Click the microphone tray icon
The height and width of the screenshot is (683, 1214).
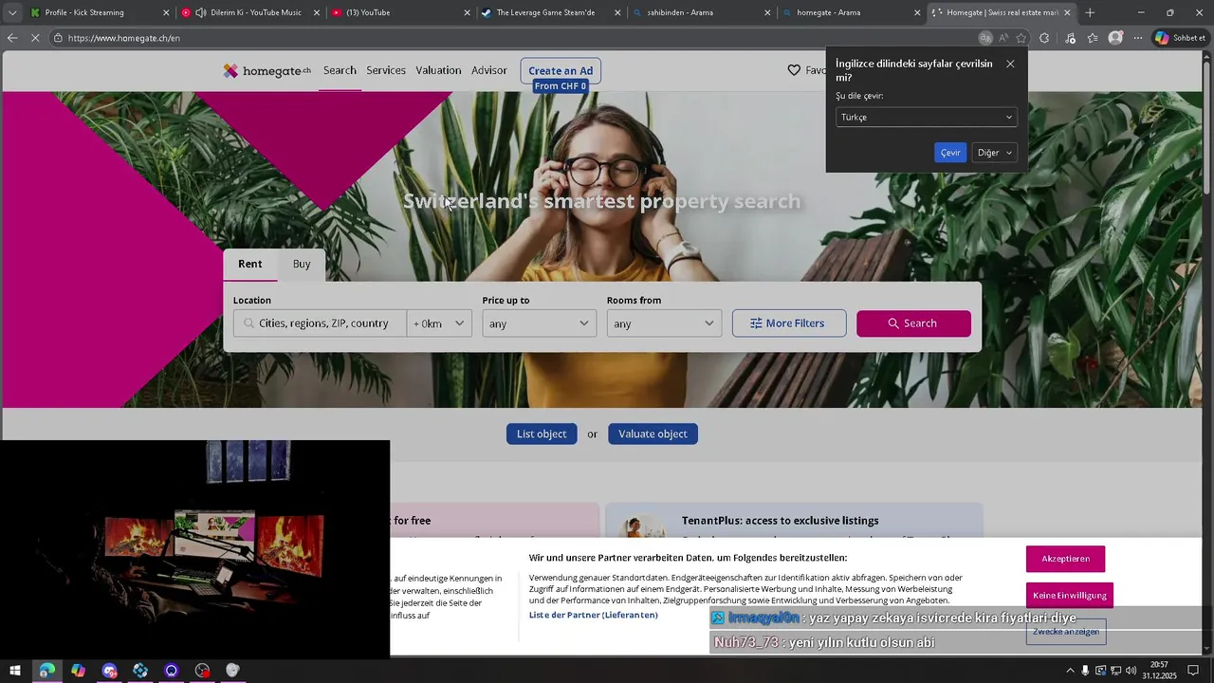1085,671
